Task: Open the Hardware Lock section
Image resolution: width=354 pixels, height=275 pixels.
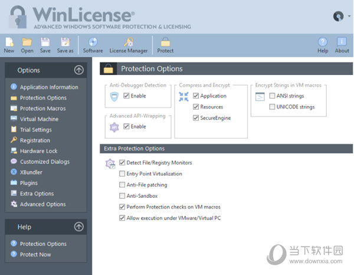Action: click(x=38, y=151)
